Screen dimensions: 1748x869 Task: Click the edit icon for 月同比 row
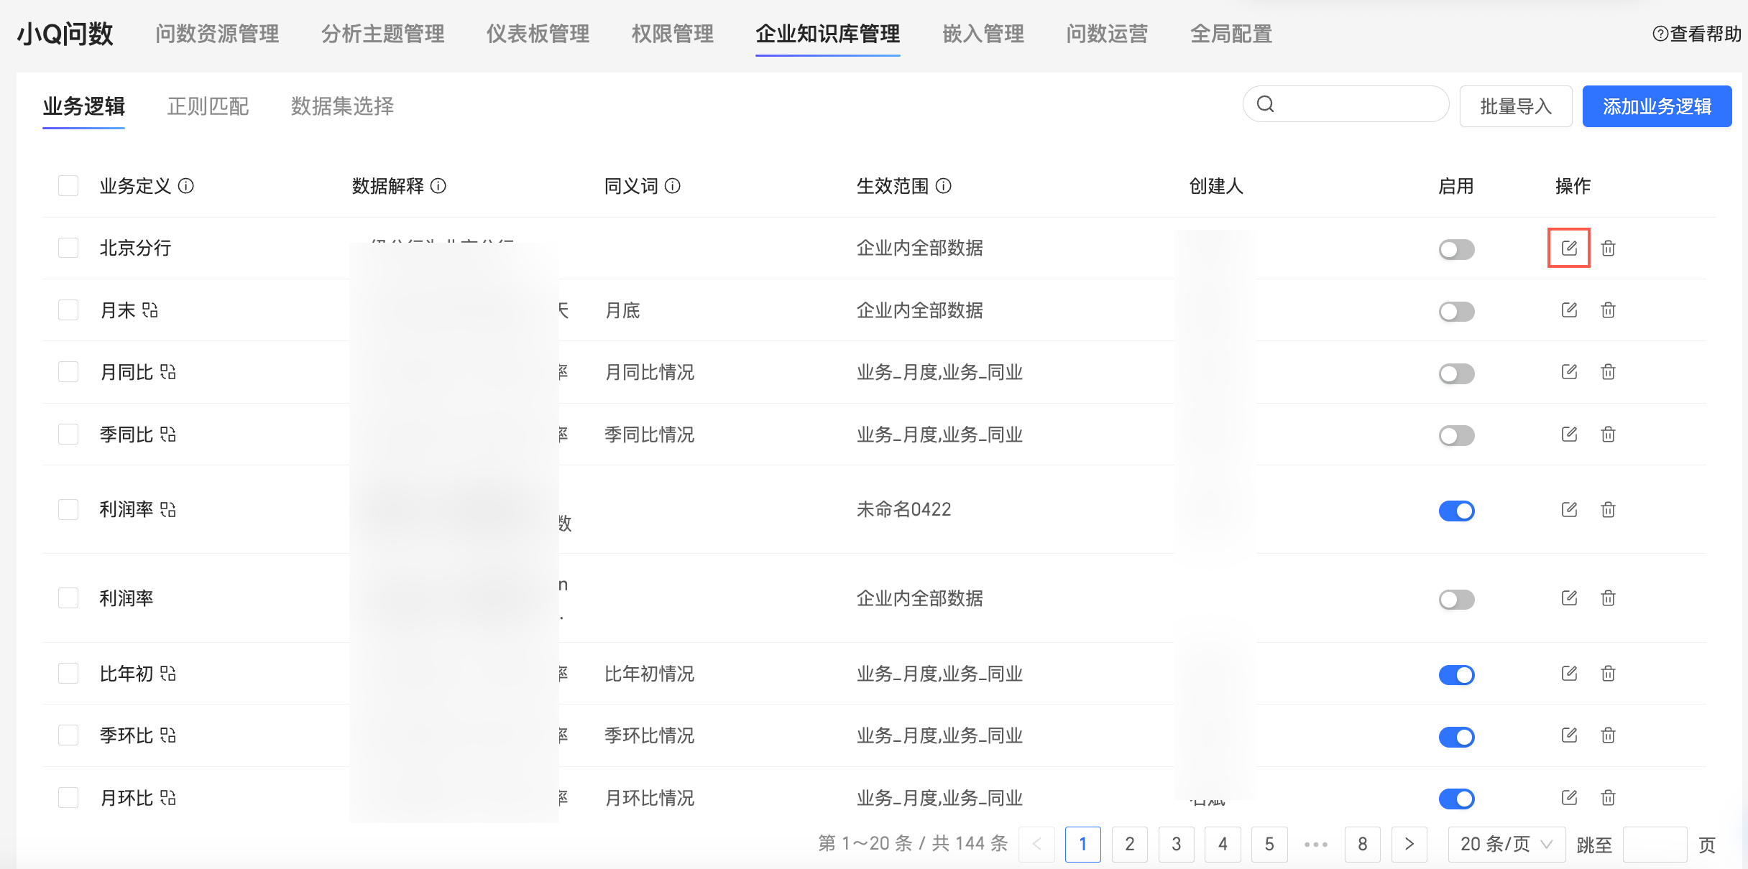click(1569, 372)
